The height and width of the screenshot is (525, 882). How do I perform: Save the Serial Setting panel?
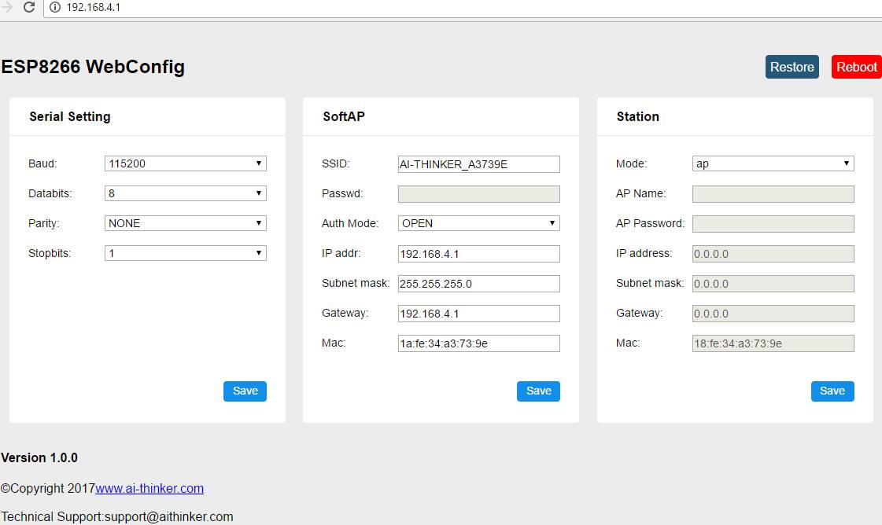tap(245, 391)
